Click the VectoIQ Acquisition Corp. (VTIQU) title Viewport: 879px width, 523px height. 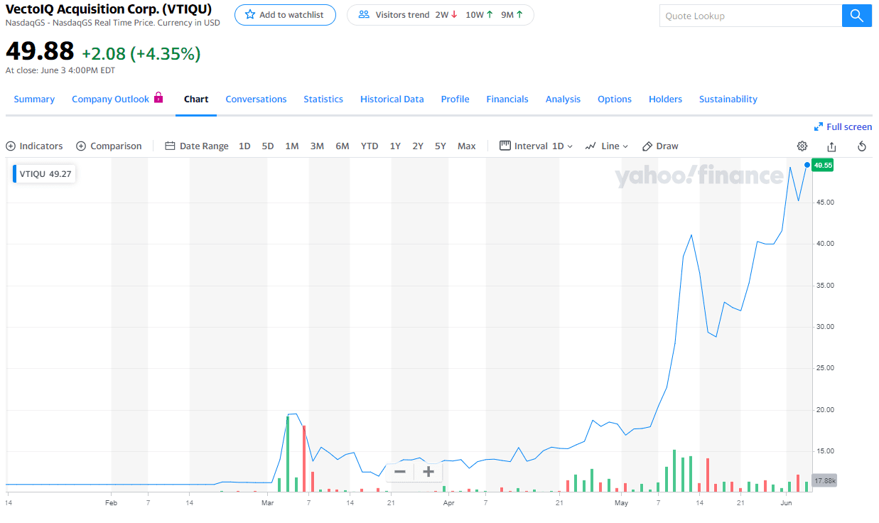pyautogui.click(x=109, y=9)
